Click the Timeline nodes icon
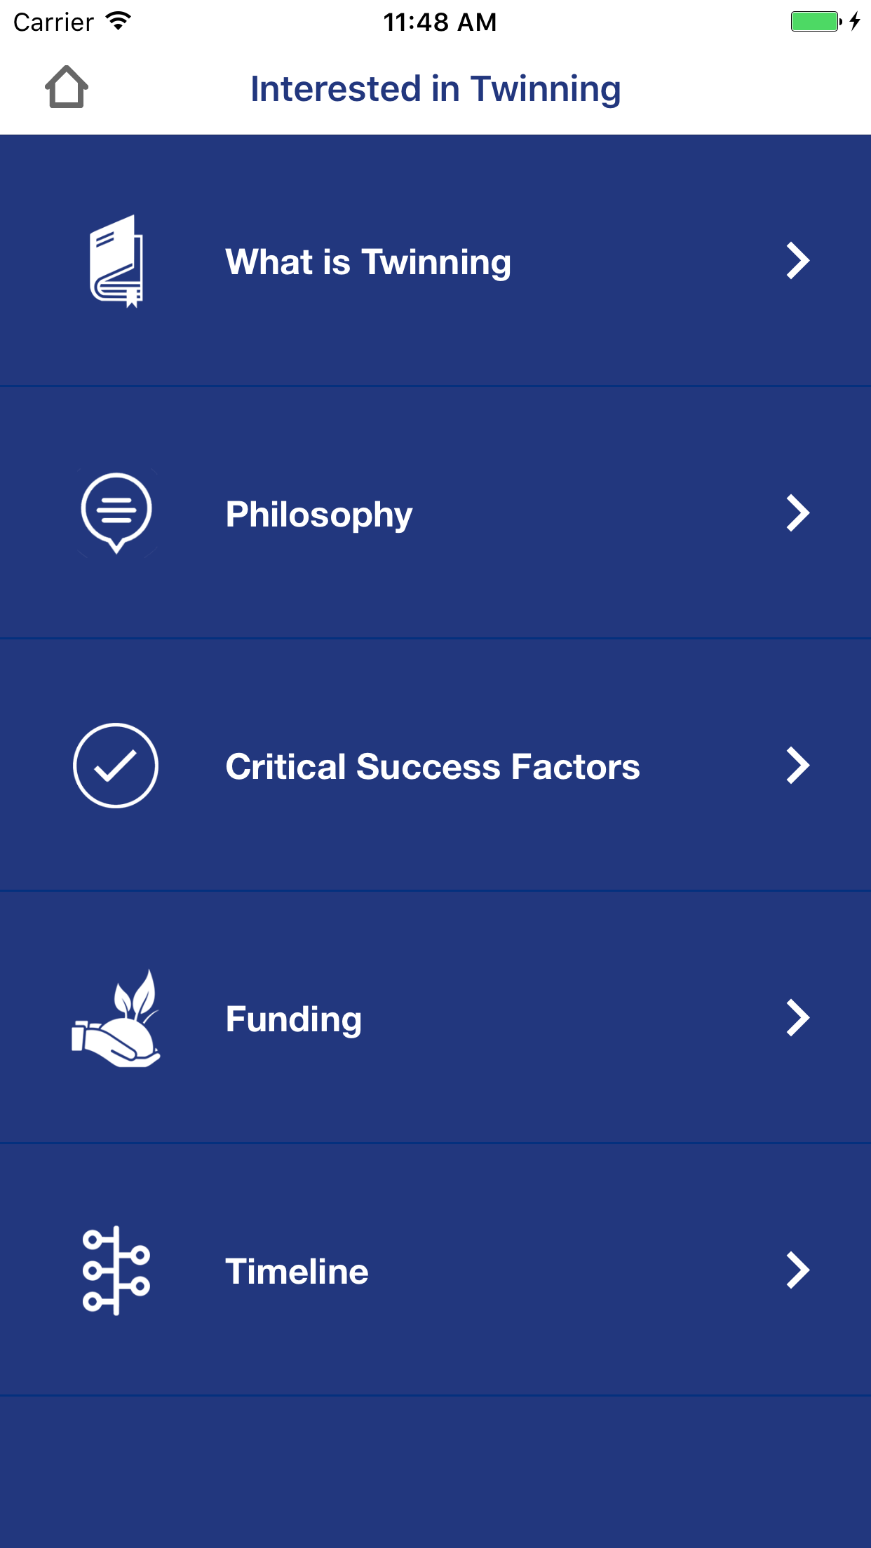The image size is (871, 1548). [x=116, y=1270]
